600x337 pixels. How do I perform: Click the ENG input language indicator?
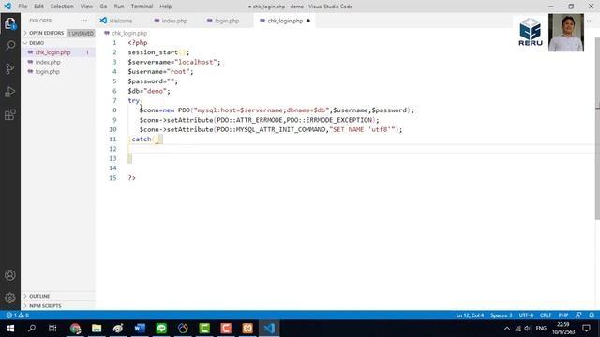(541, 329)
